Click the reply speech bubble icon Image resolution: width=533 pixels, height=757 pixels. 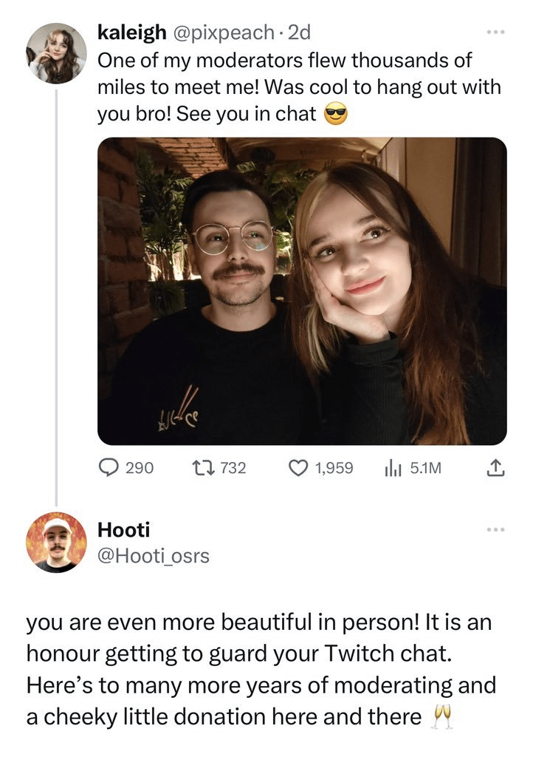(109, 467)
